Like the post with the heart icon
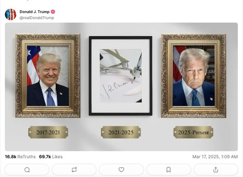 coord(122,170)
